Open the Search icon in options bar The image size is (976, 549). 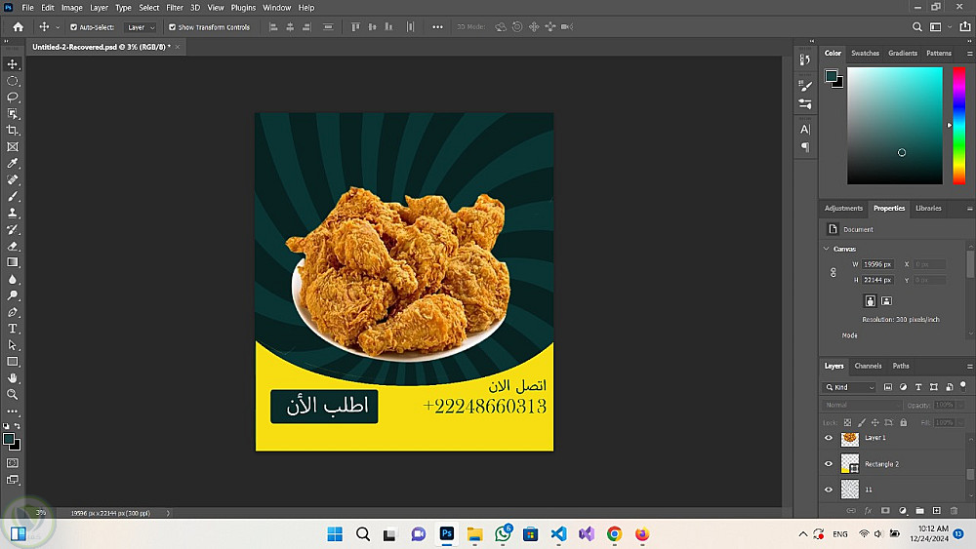point(916,26)
